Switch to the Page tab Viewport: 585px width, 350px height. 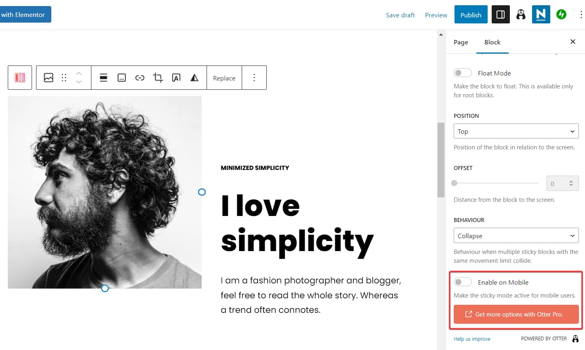[461, 42]
